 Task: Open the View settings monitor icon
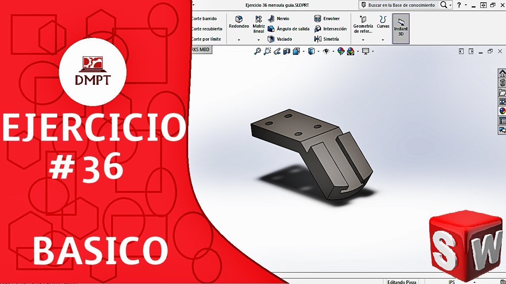(366, 51)
